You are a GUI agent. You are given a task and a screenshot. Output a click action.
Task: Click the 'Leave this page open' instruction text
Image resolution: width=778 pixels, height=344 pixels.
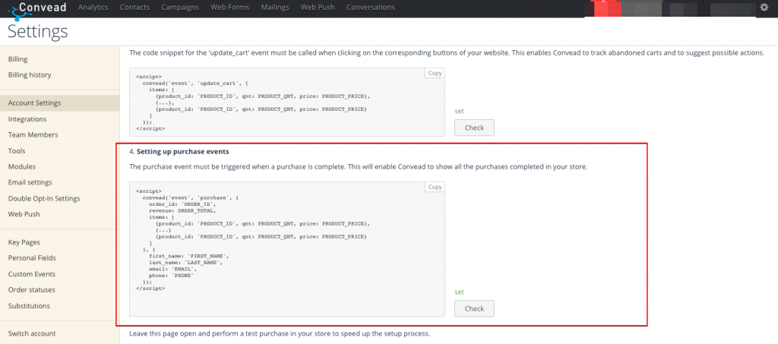pos(280,333)
